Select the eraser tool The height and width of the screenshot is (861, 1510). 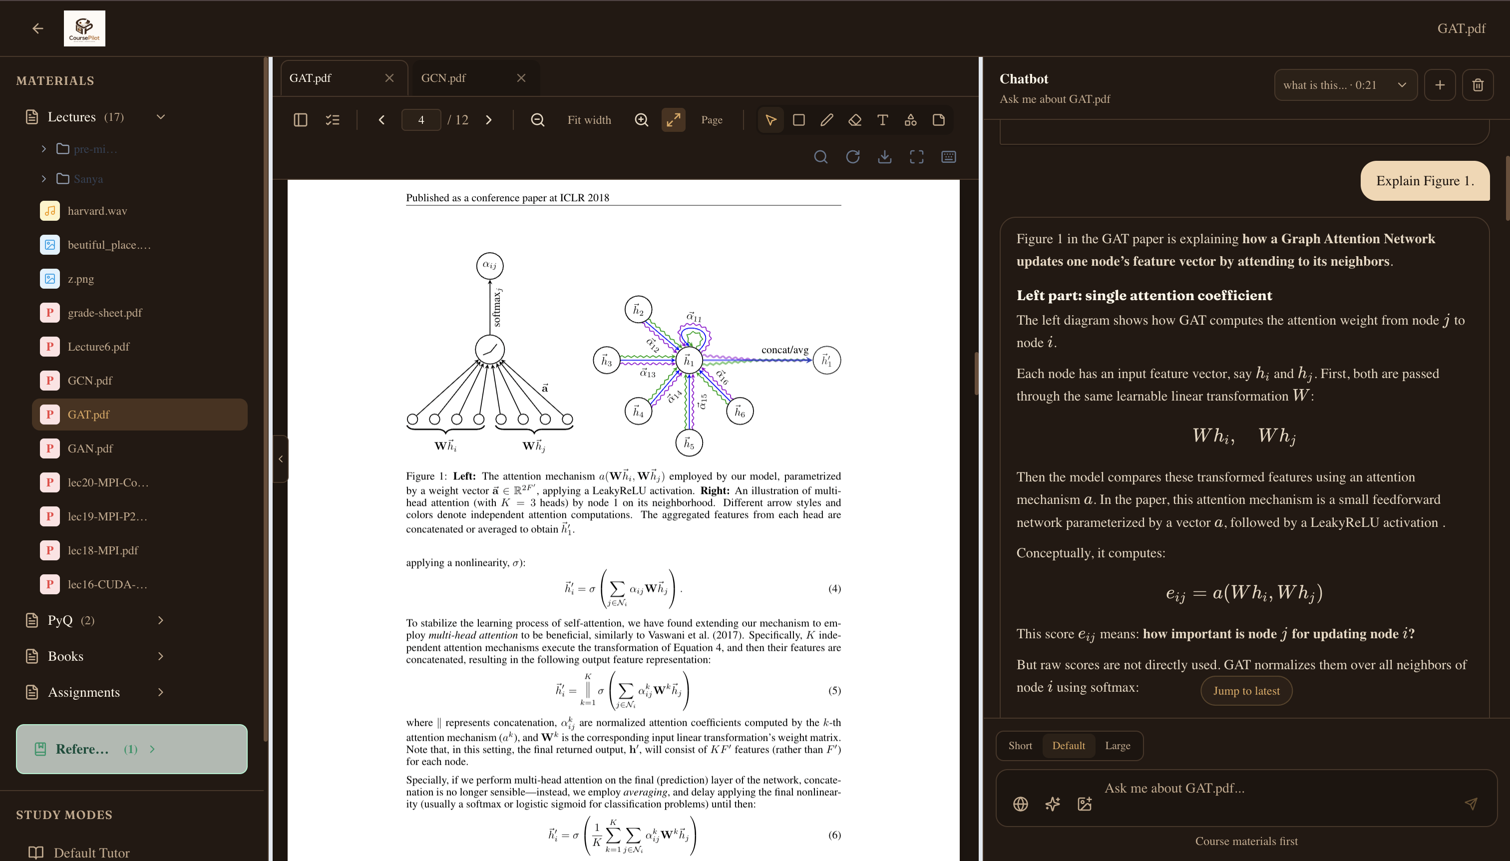855,120
